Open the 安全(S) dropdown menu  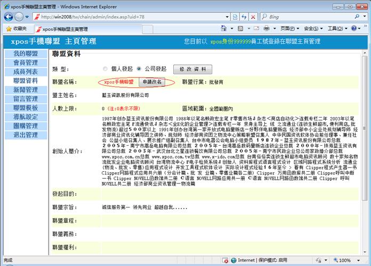pyautogui.click(x=313, y=29)
